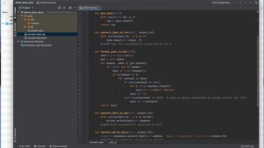Click 'for content in data:' code line

click(133, 79)
